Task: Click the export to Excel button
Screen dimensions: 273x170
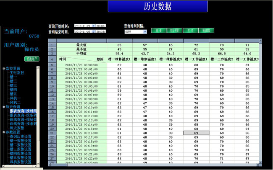Action: tap(206, 31)
